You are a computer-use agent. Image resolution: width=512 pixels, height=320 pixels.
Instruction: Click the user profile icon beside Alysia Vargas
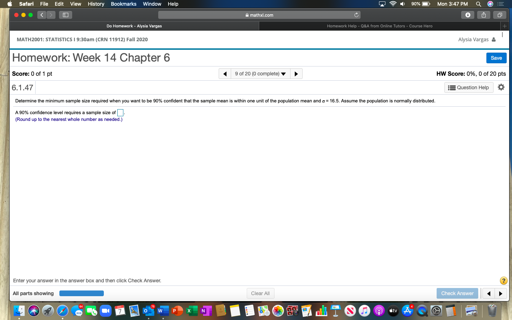(x=494, y=39)
